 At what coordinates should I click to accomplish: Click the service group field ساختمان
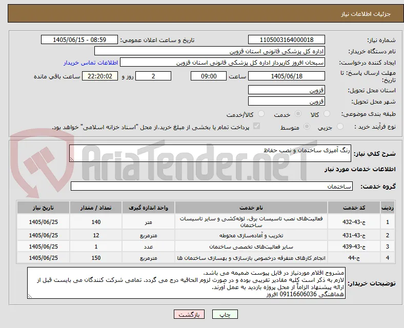[x=212, y=186]
